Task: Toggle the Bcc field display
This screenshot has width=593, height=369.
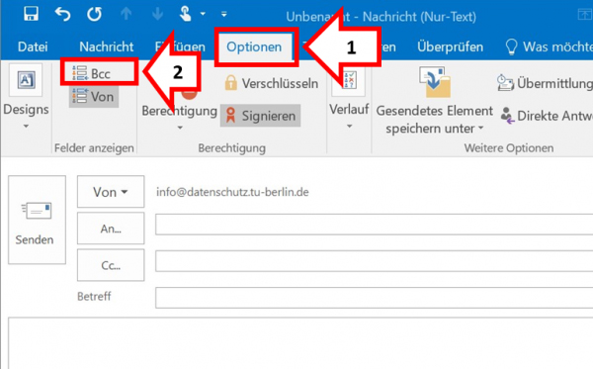Action: 91,73
